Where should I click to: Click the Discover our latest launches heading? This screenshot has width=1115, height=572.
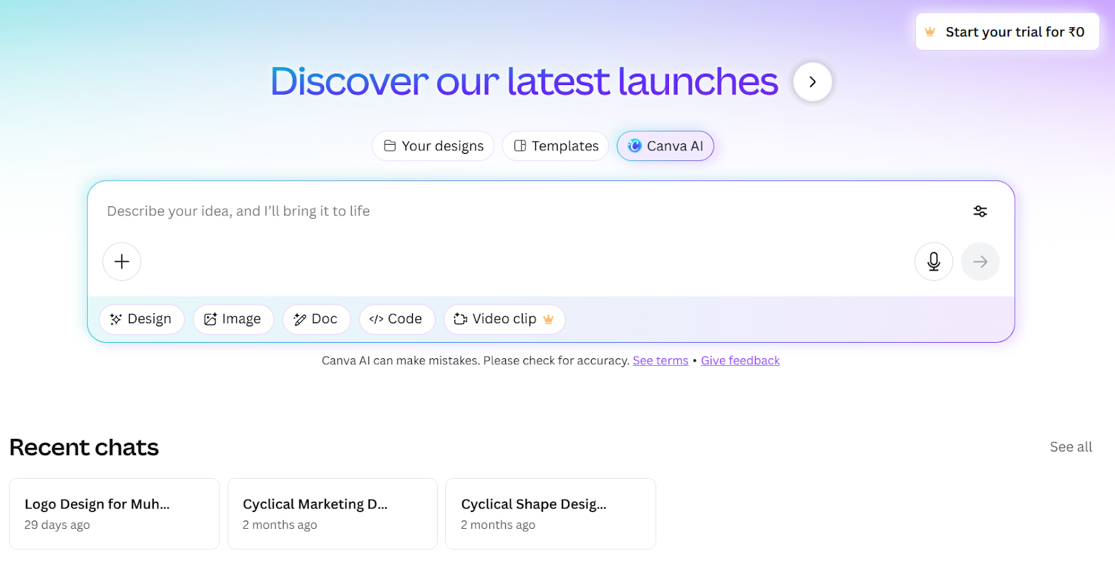point(524,82)
